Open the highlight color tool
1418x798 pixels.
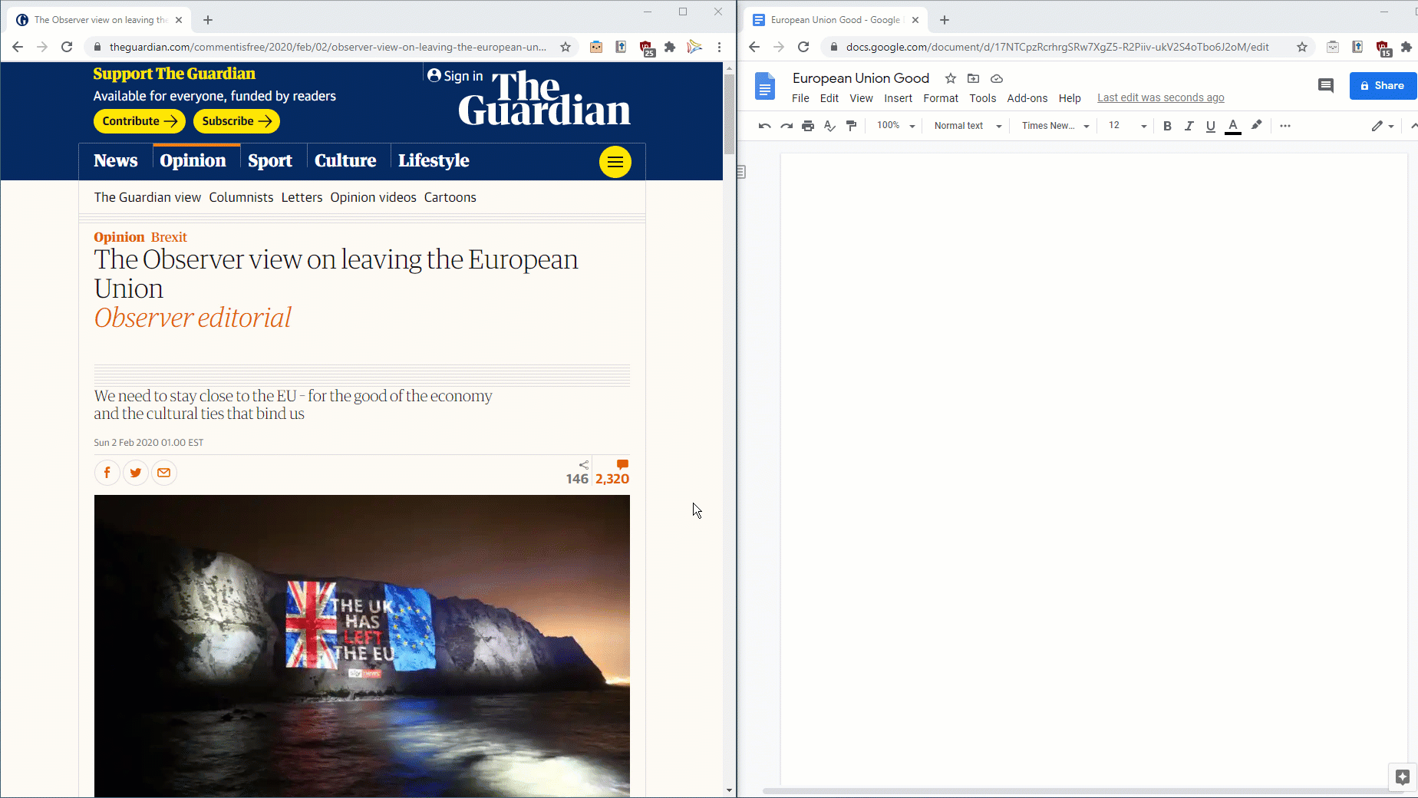coord(1256,126)
